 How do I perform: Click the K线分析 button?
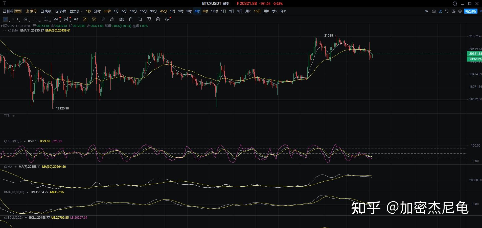click(x=471, y=11)
